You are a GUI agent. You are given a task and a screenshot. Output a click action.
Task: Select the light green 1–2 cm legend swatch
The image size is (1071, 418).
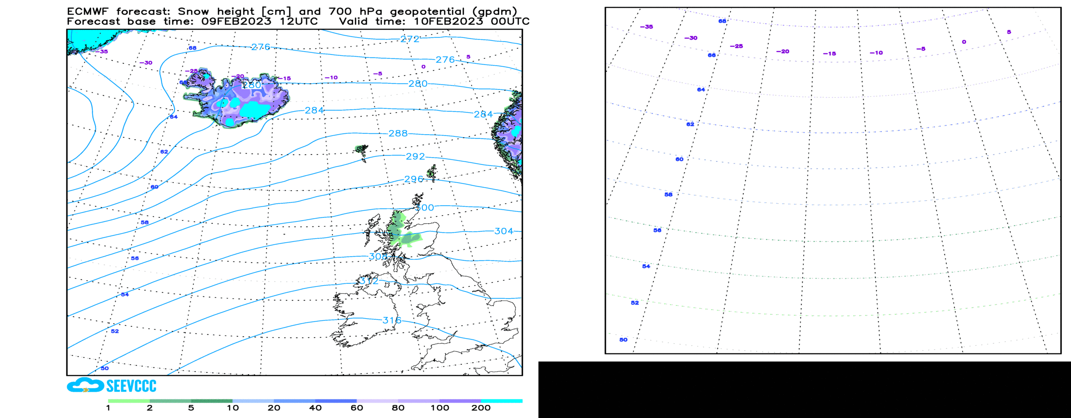coord(129,401)
